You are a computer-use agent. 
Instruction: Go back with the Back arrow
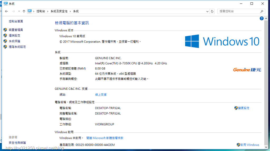coord(6,11)
